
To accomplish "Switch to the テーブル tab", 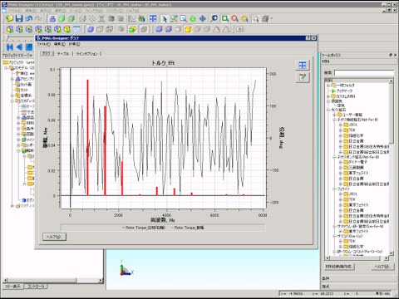I will pyautogui.click(x=63, y=54).
